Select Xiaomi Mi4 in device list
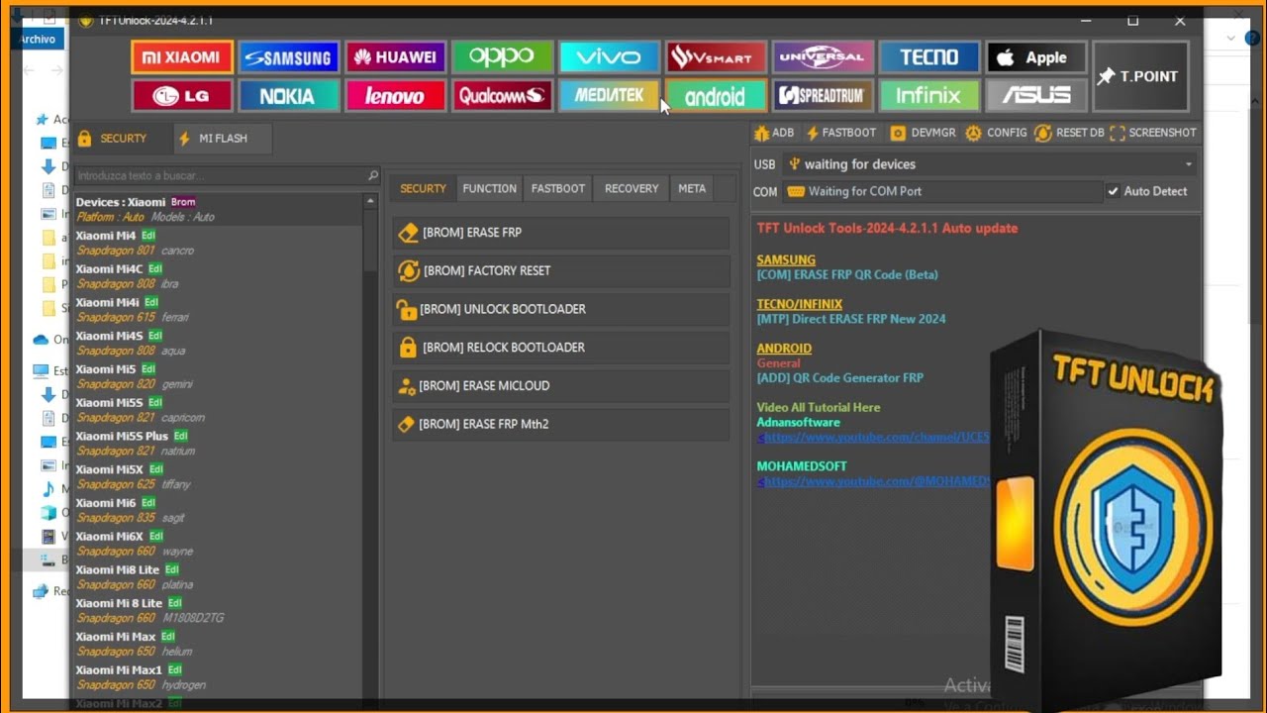Viewport: 1267px width, 713px height. (x=218, y=243)
